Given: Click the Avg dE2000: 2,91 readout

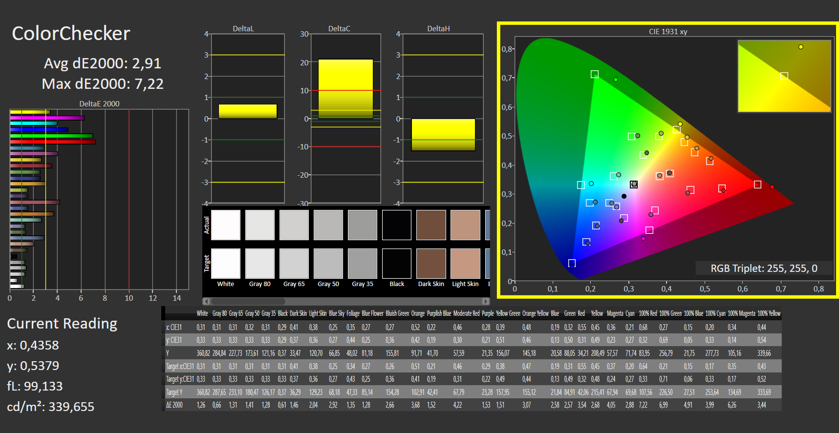Looking at the screenshot, I should pyautogui.click(x=102, y=63).
